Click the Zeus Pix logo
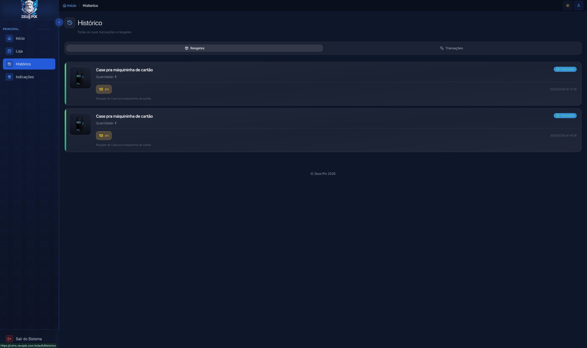This screenshot has height=348, width=587. (x=29, y=9)
